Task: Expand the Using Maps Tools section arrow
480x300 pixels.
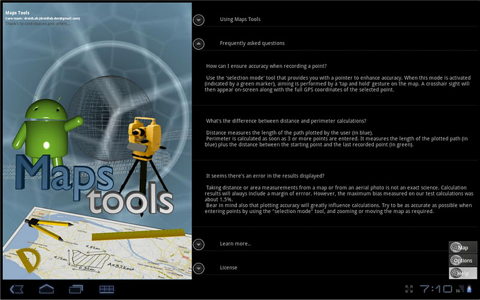Action: [x=199, y=20]
